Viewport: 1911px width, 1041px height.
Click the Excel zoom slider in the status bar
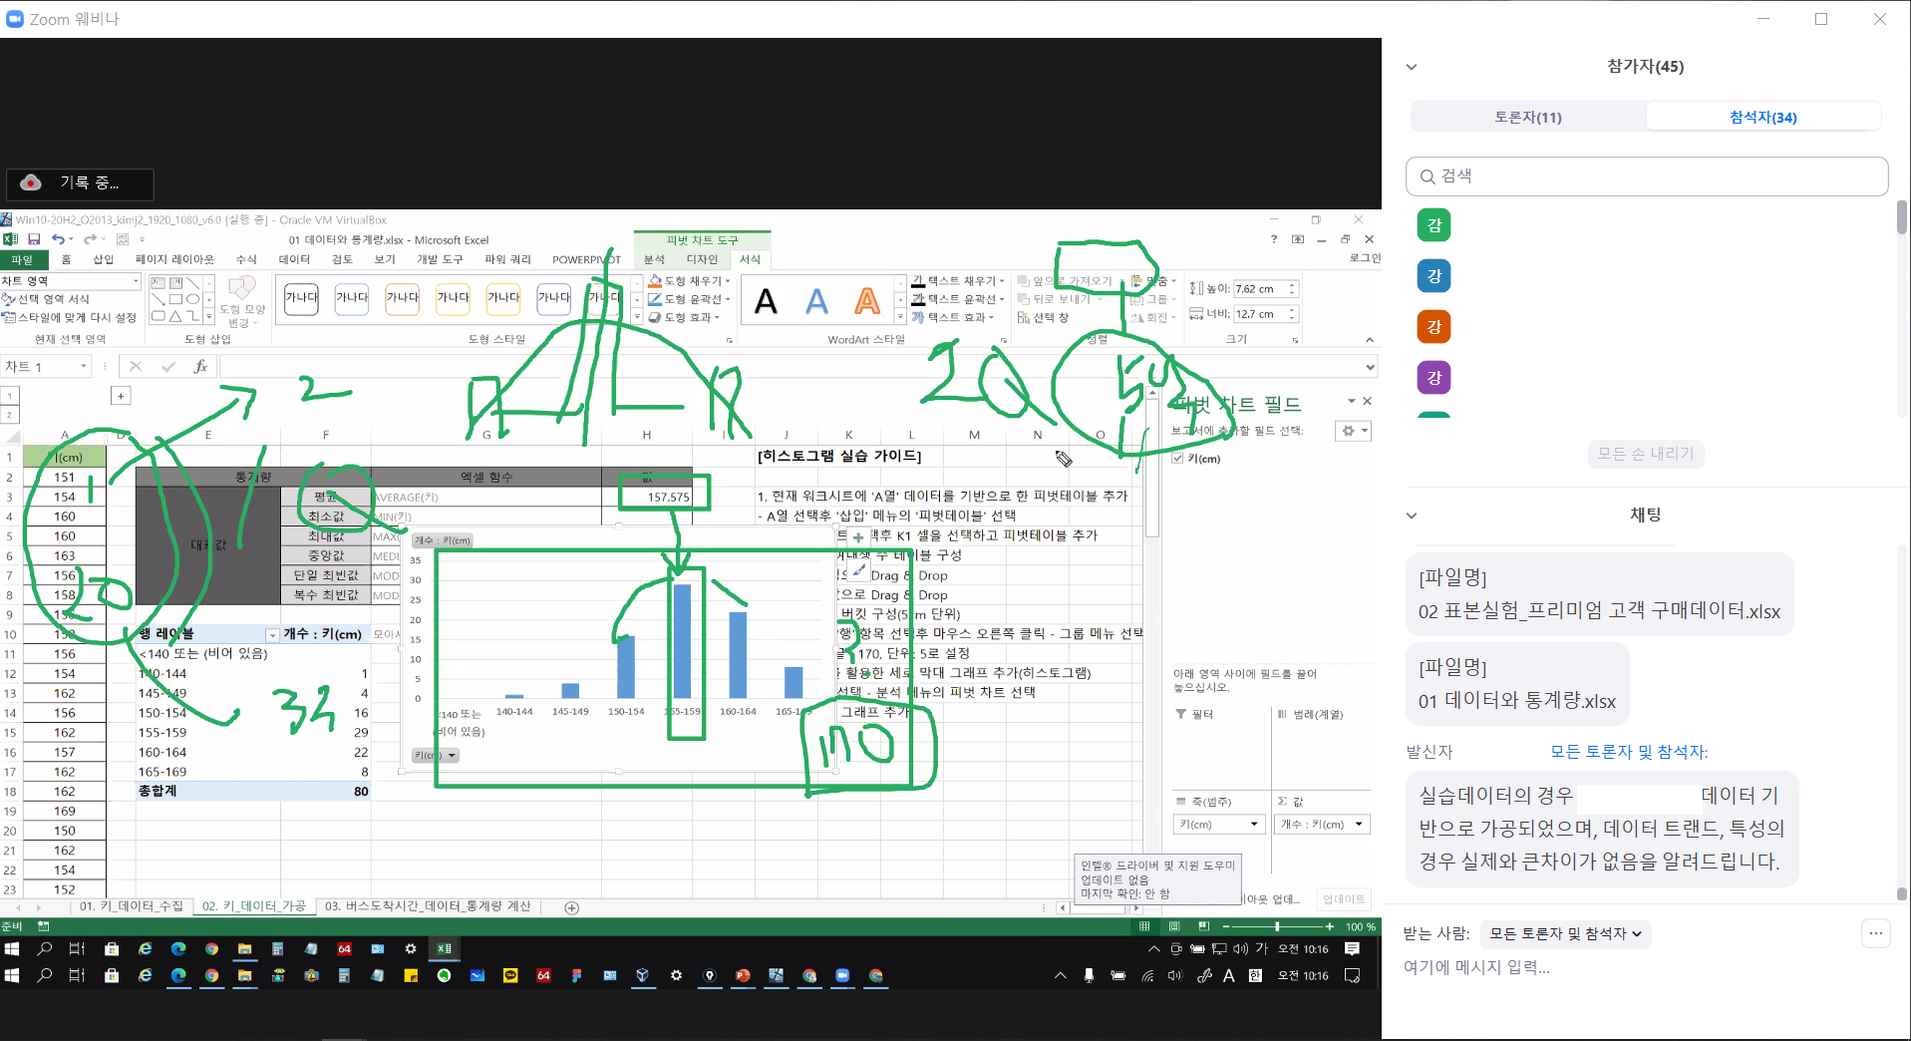[1277, 926]
